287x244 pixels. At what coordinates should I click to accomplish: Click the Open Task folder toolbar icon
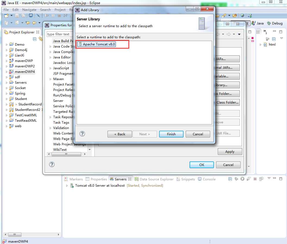pyautogui.click(x=235, y=15)
